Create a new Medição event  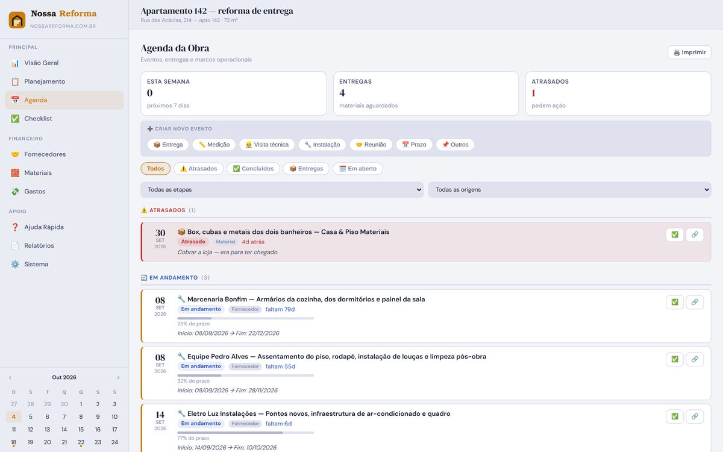coord(214,145)
